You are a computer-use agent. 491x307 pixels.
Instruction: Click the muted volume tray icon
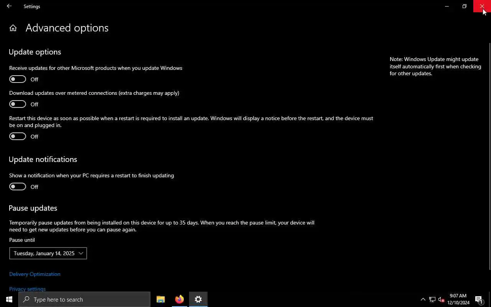441,299
